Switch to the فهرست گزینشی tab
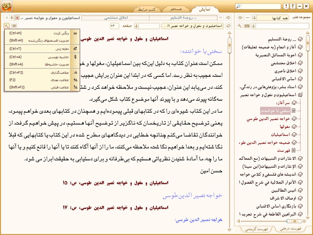313x235 pixels. 256,229
